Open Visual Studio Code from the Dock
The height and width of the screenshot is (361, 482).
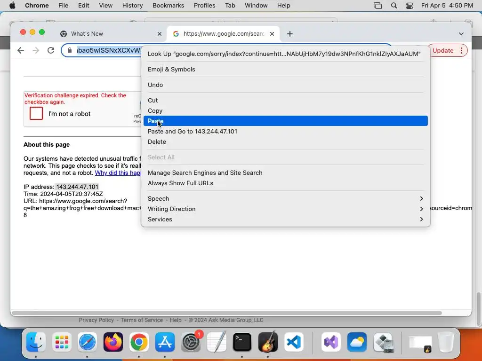click(294, 342)
